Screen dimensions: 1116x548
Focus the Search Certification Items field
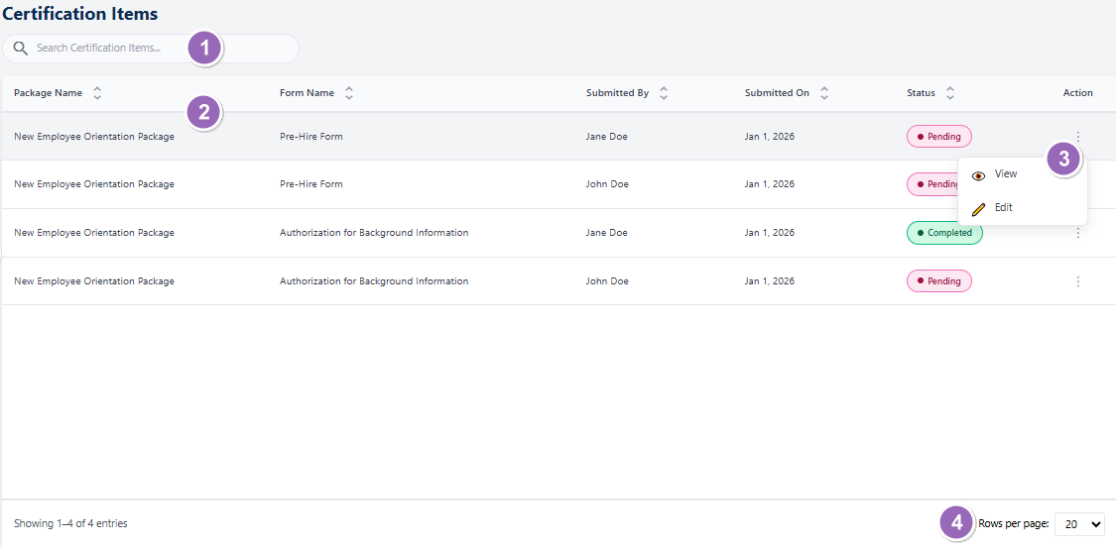150,49
